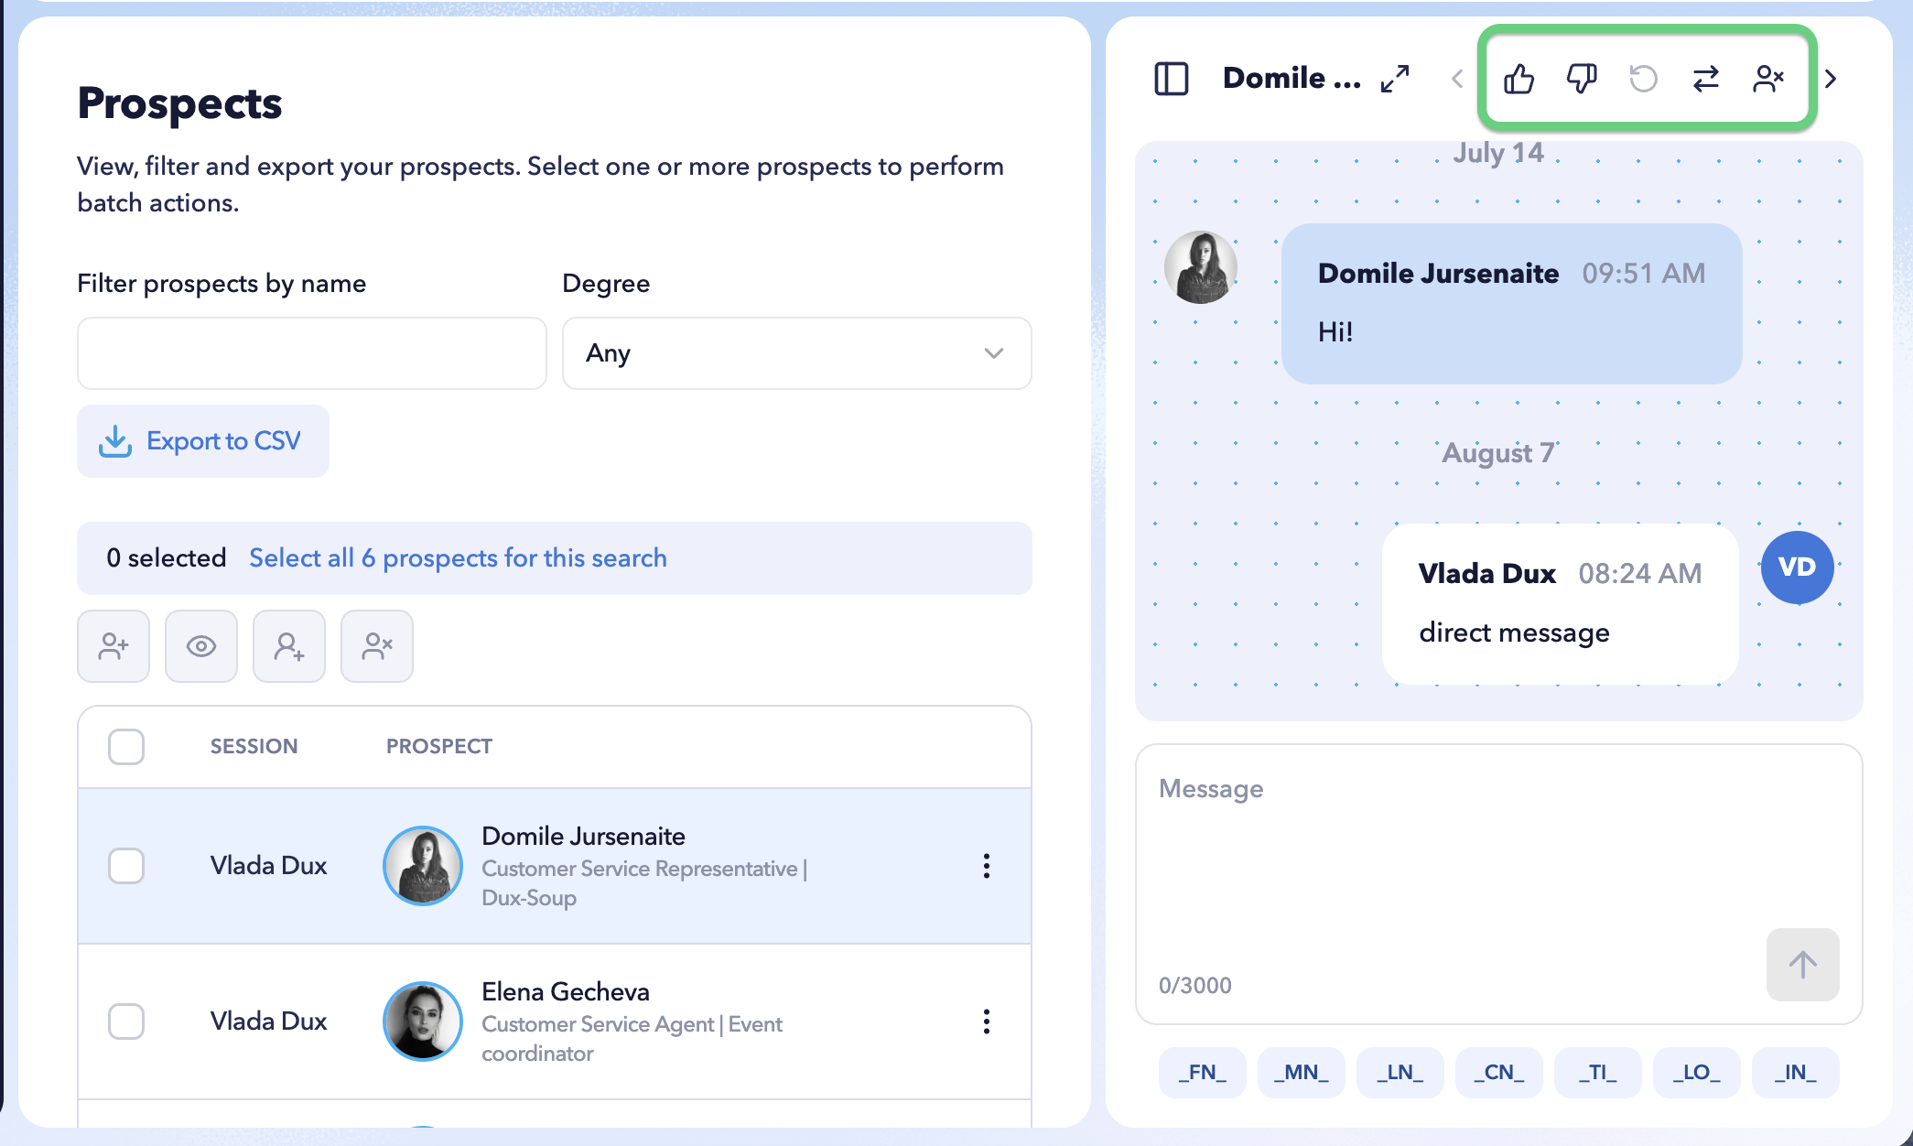Click the remove-user batch action under selection bar
The width and height of the screenshot is (1913, 1146).
pyautogui.click(x=377, y=646)
